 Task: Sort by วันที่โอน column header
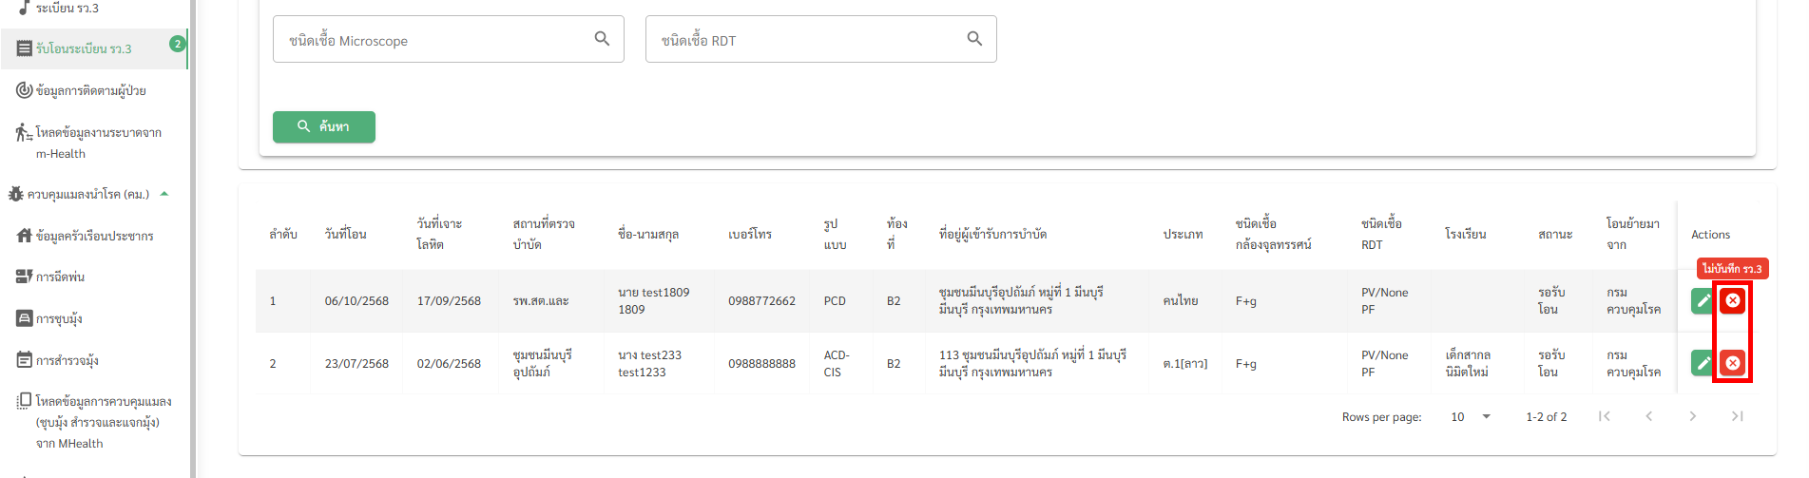(x=345, y=234)
